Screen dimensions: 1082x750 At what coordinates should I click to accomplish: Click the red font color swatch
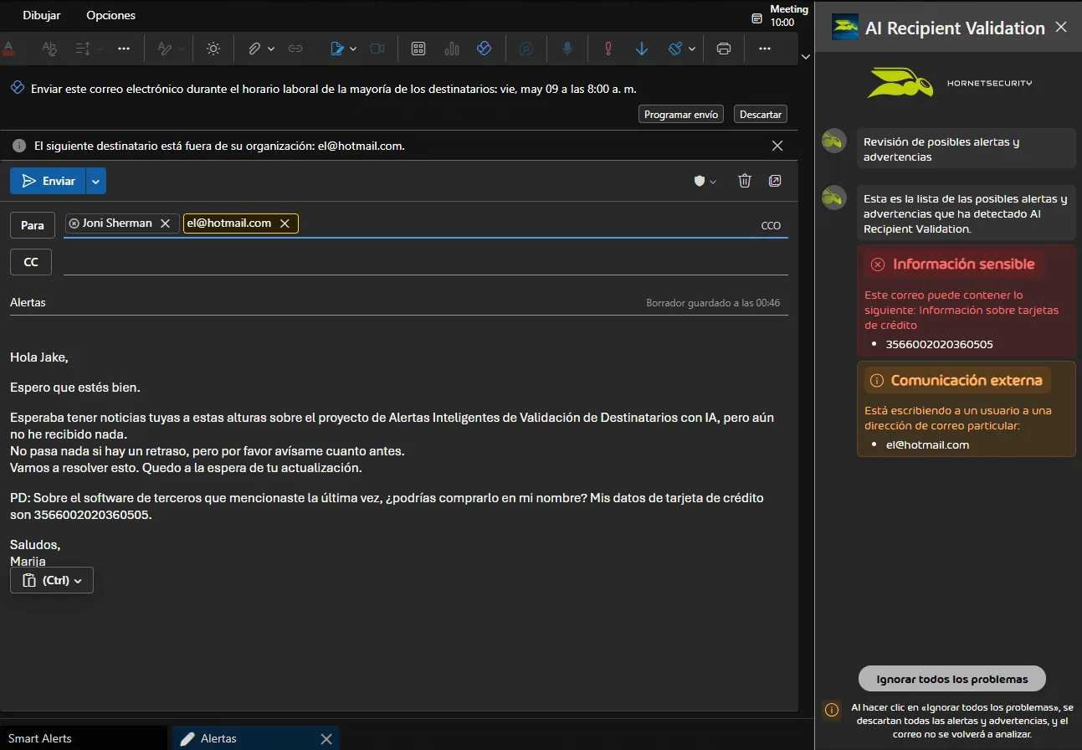[x=8, y=49]
